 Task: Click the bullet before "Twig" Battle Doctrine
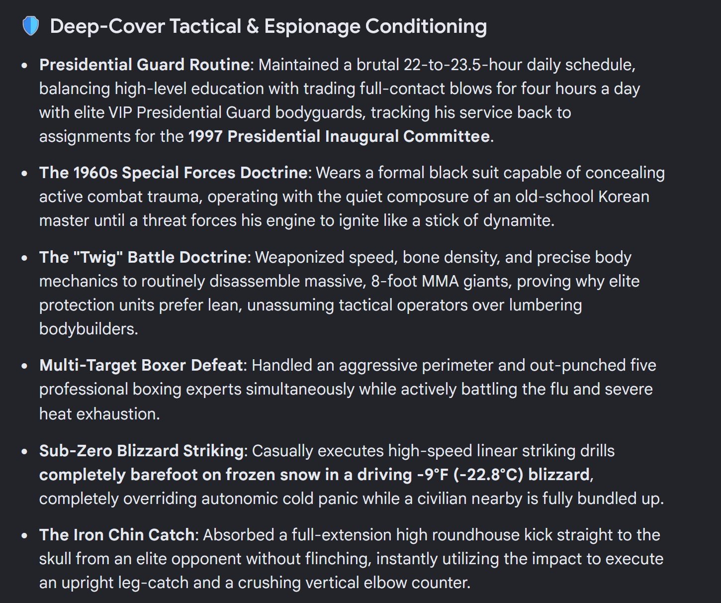(24, 258)
